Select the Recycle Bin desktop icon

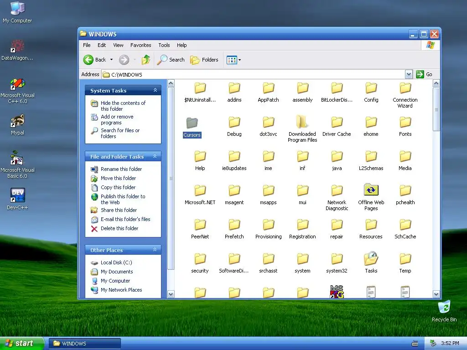pyautogui.click(x=444, y=311)
